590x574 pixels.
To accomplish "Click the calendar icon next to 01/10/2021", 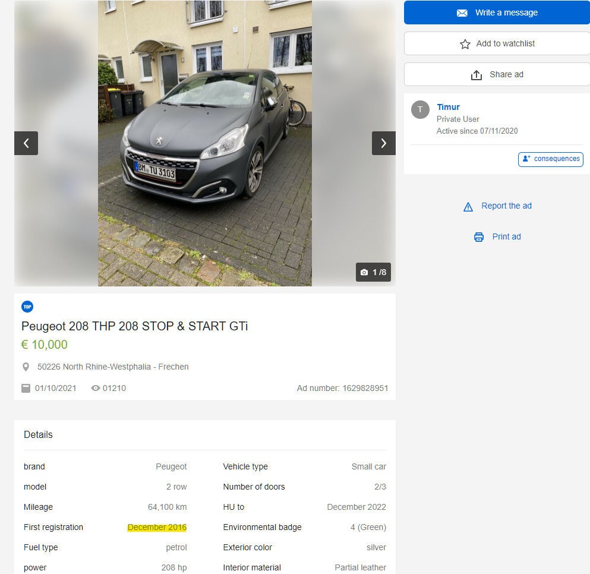I will click(26, 388).
